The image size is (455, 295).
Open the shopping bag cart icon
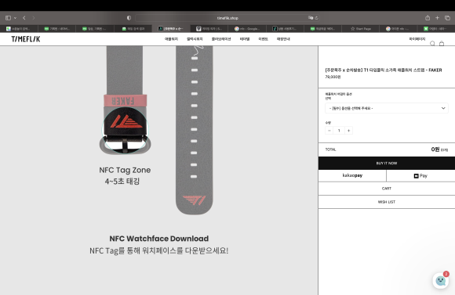point(442,43)
